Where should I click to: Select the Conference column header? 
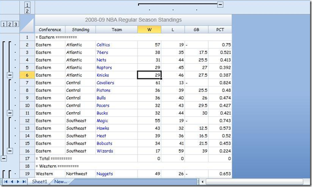pos(50,29)
